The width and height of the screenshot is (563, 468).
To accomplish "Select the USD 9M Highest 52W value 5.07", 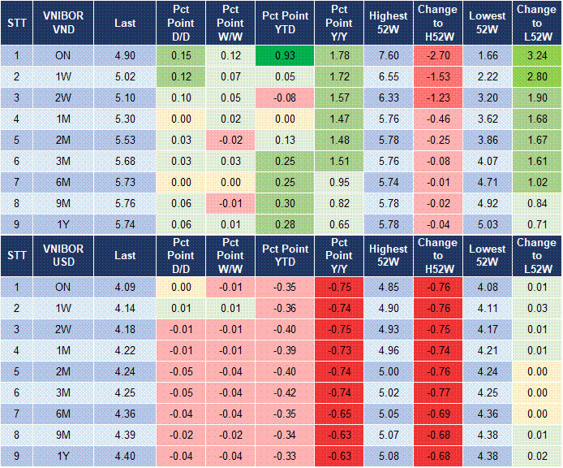I will (x=388, y=435).
